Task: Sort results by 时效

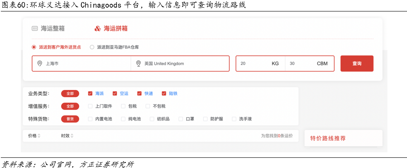Action: tap(67, 136)
